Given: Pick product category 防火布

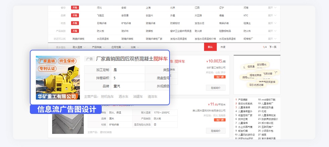Looking at the screenshot, I should pyautogui.click(x=247, y=31).
